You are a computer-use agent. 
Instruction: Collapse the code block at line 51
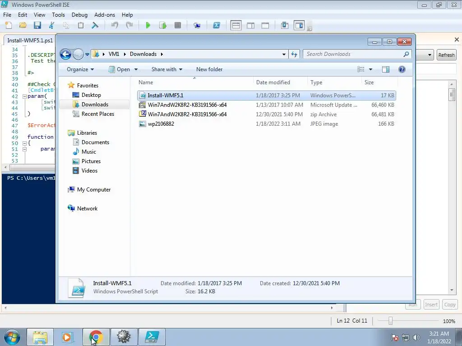click(24, 149)
